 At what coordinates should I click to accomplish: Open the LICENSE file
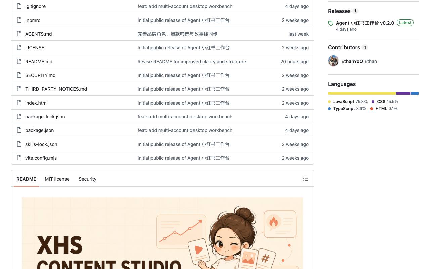coord(35,48)
